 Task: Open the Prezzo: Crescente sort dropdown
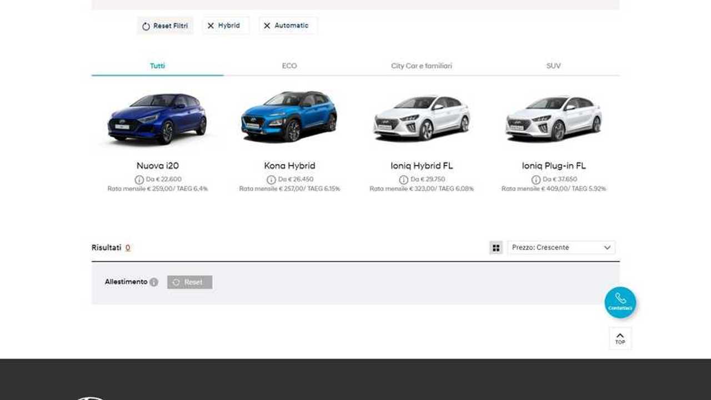561,248
